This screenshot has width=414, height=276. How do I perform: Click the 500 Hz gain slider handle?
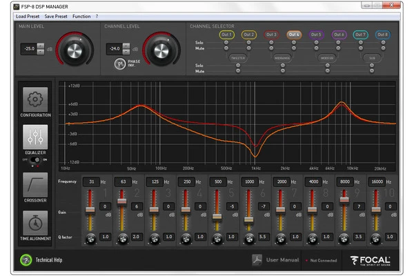pyautogui.click(x=217, y=217)
